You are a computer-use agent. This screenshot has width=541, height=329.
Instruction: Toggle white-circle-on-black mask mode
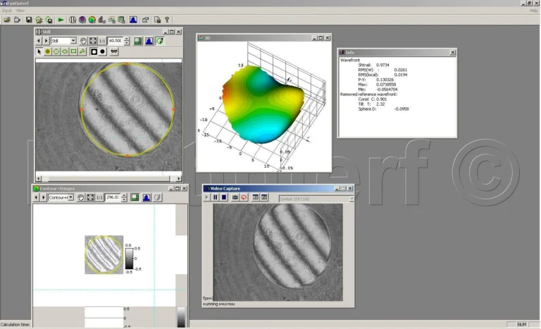[x=94, y=51]
